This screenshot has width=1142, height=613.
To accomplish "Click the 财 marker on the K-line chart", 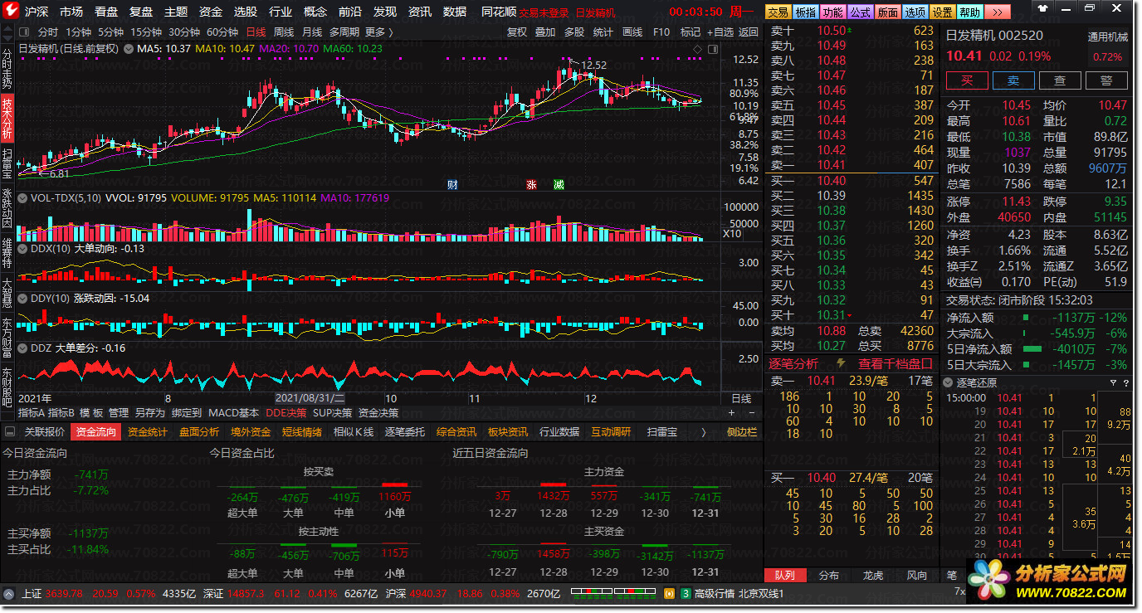I will (x=452, y=184).
